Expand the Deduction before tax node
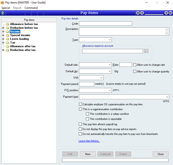 (x=3, y=28)
